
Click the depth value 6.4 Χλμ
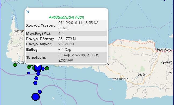pyautogui.click(x=65, y=50)
